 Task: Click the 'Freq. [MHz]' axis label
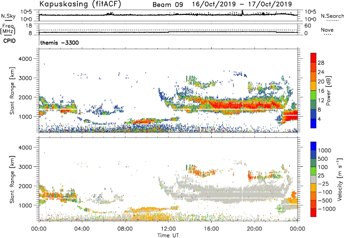point(8,29)
